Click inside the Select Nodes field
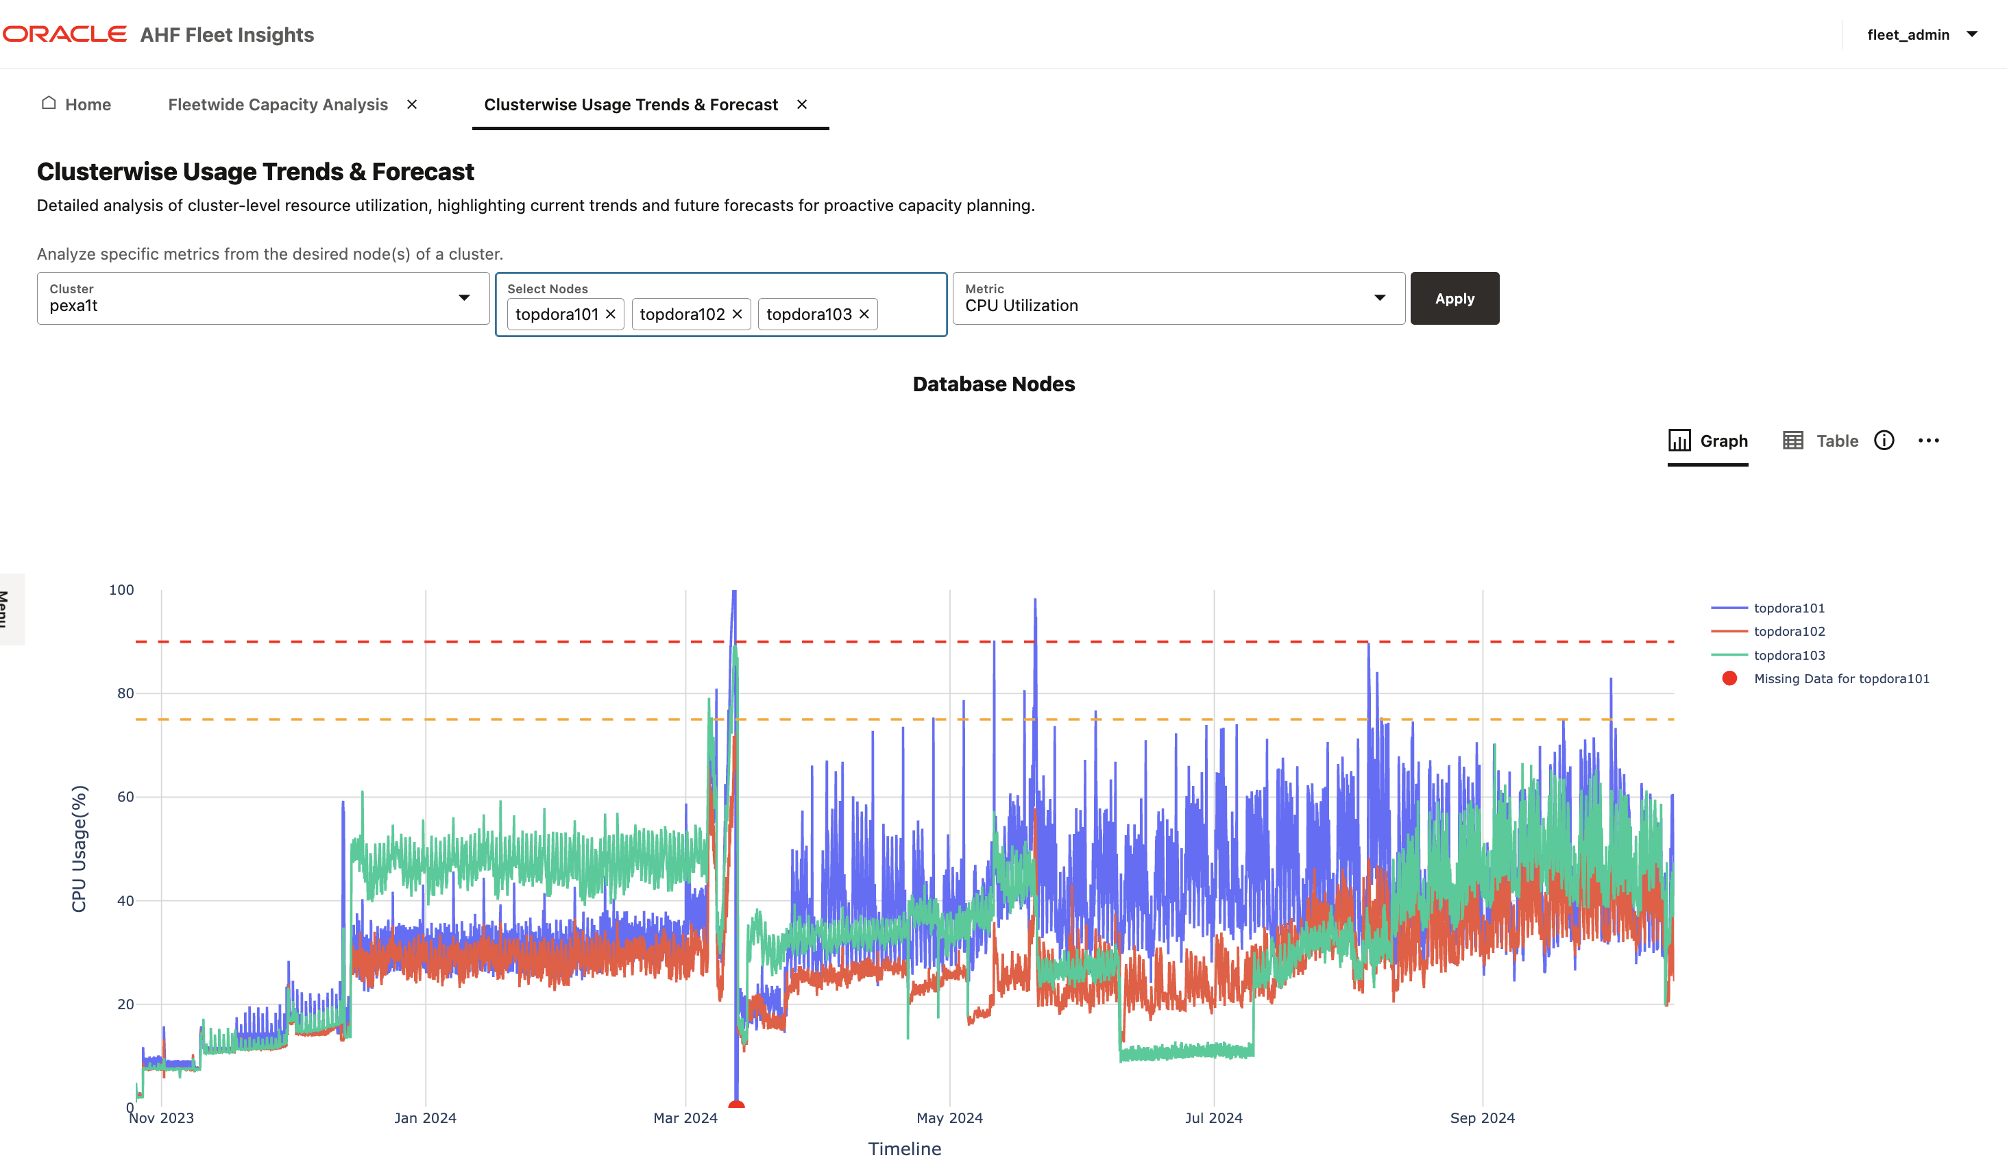Viewport: 2007px width, 1173px height. tap(908, 313)
